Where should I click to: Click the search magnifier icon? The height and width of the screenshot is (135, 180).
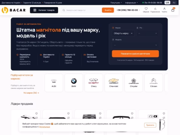[x=64, y=10]
